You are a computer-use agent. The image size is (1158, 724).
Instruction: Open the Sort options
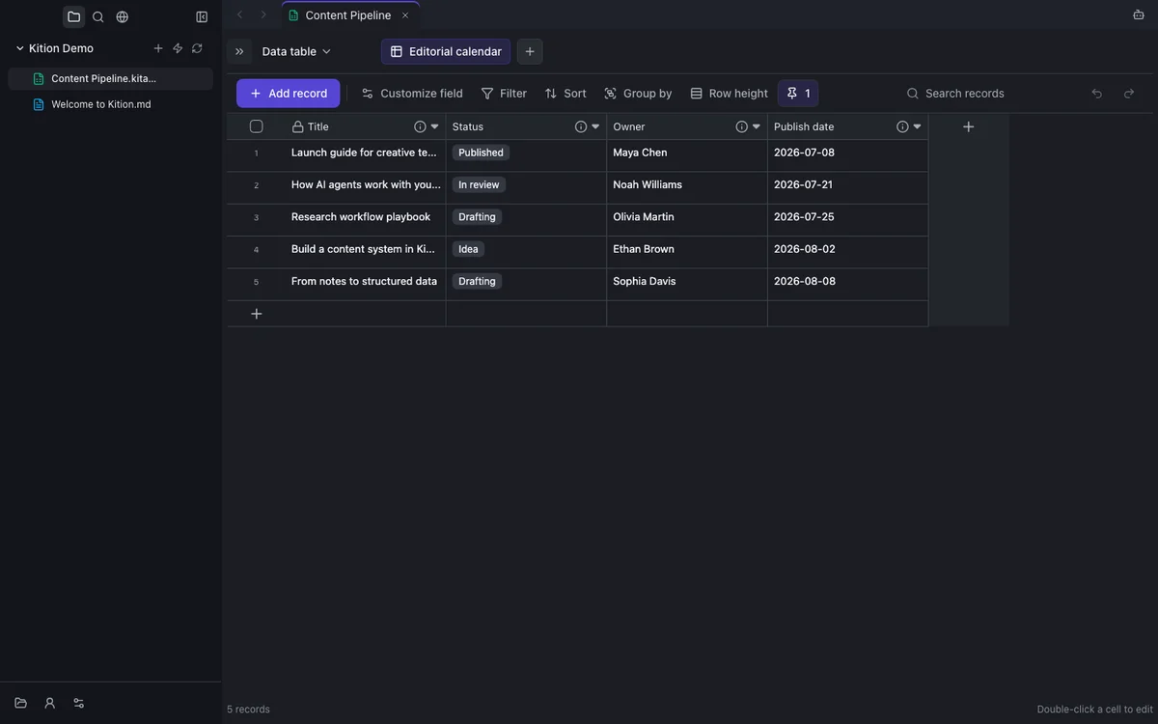(565, 94)
